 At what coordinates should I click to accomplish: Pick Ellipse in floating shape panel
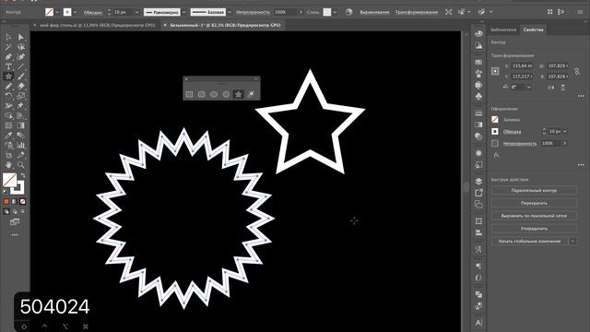pyautogui.click(x=214, y=94)
